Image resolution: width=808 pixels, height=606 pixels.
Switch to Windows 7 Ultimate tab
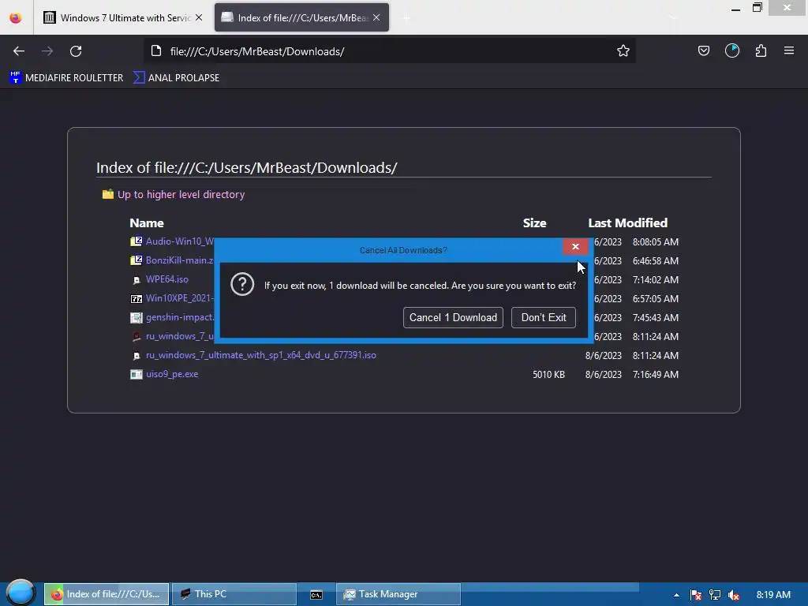[123, 17]
